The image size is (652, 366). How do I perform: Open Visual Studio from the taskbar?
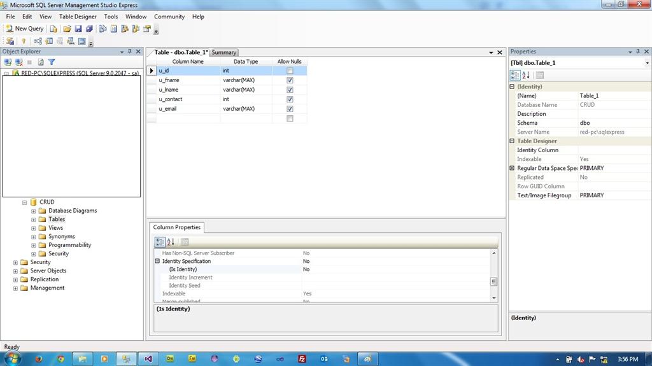coord(148,359)
